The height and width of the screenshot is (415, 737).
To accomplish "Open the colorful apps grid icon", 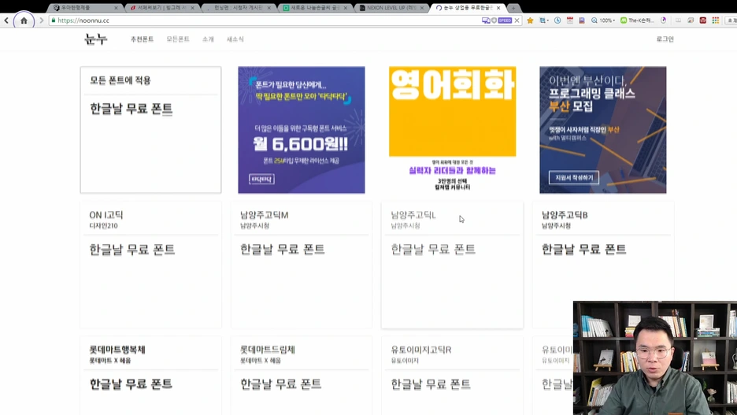I will point(716,20).
